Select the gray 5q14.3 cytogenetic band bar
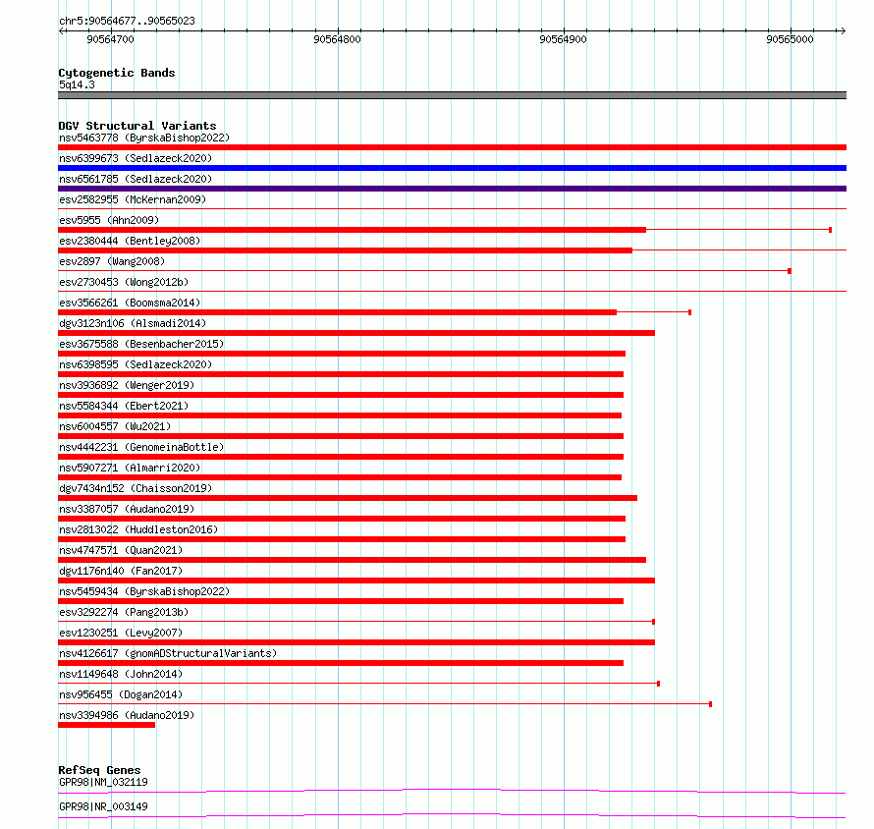Image resolution: width=874 pixels, height=829 pixels. 452,95
